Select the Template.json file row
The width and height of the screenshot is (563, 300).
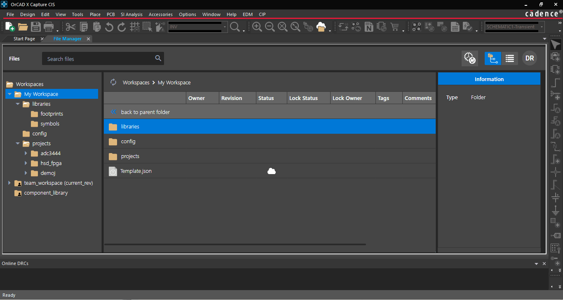tap(270, 171)
